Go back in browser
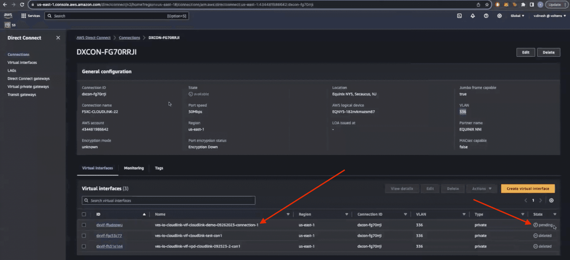Viewport: 570px width, 260px height. 5,5
